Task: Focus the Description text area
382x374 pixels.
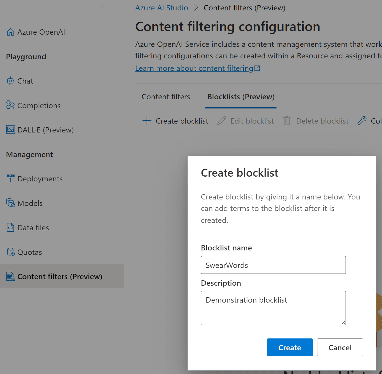Action: pos(273,308)
